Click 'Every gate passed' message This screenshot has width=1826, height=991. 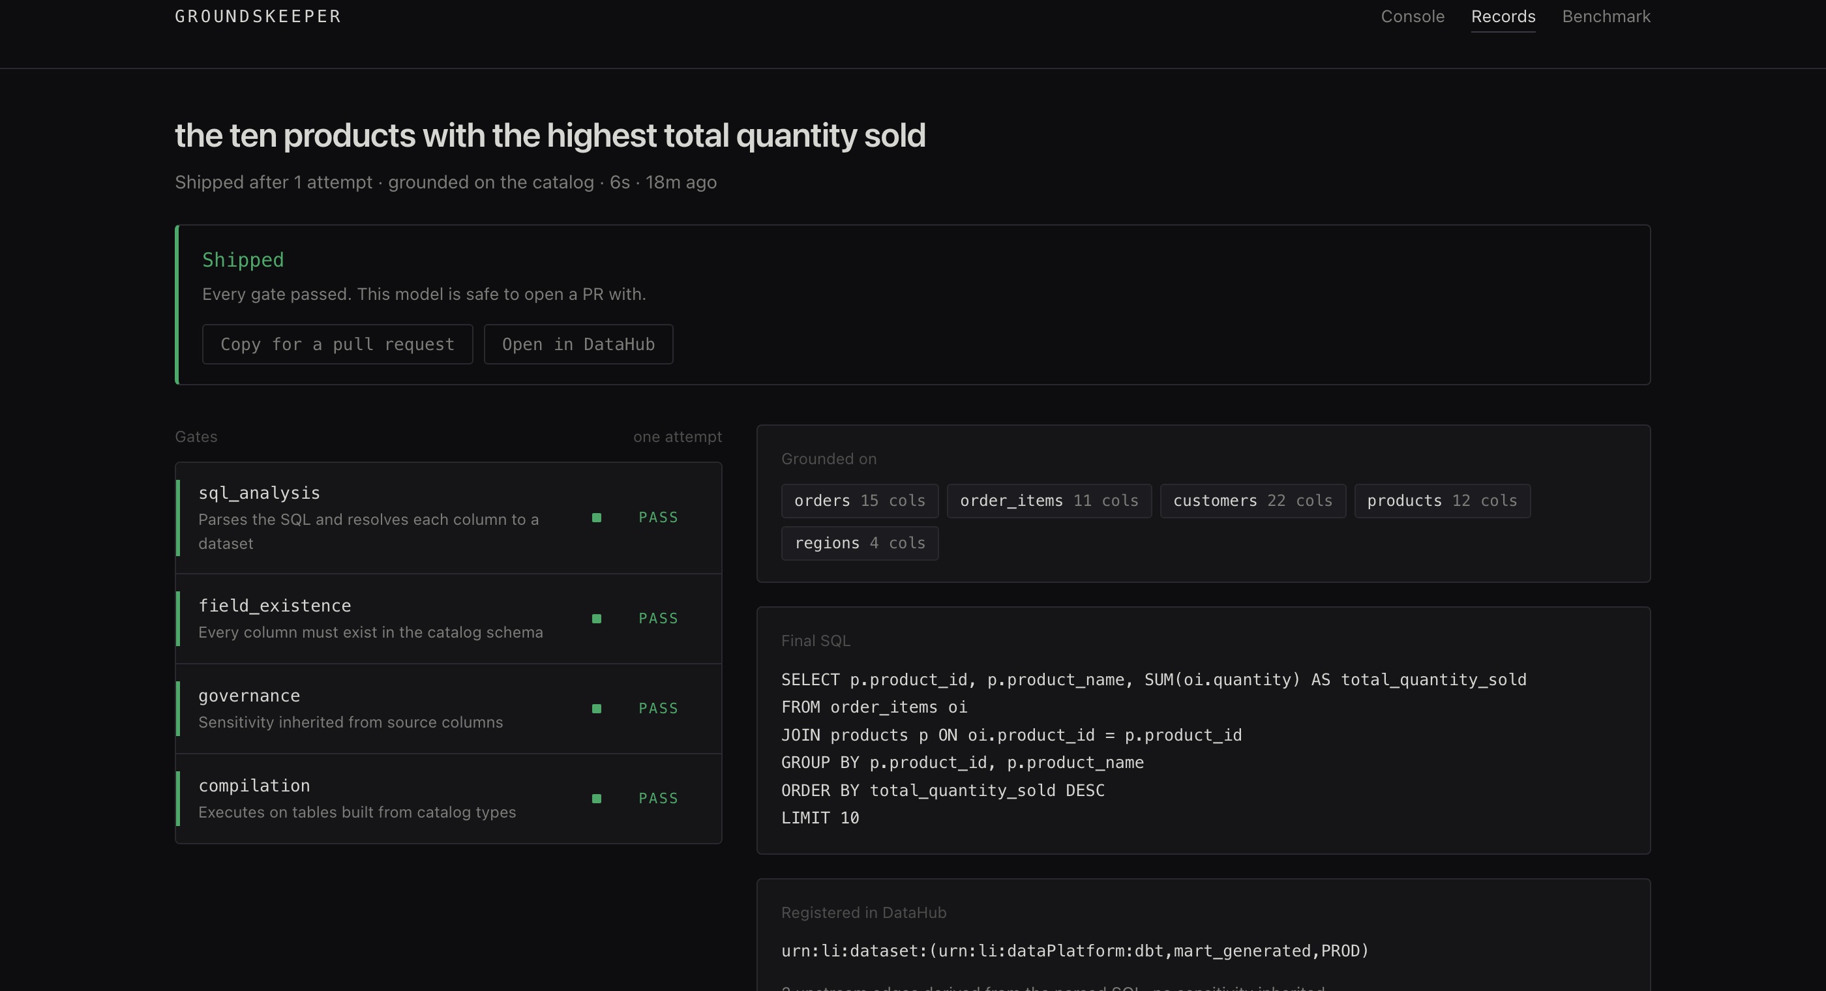[x=424, y=294]
